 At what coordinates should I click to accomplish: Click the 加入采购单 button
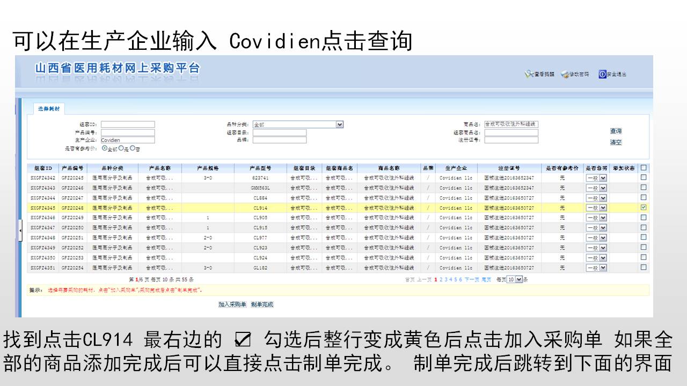pos(232,305)
